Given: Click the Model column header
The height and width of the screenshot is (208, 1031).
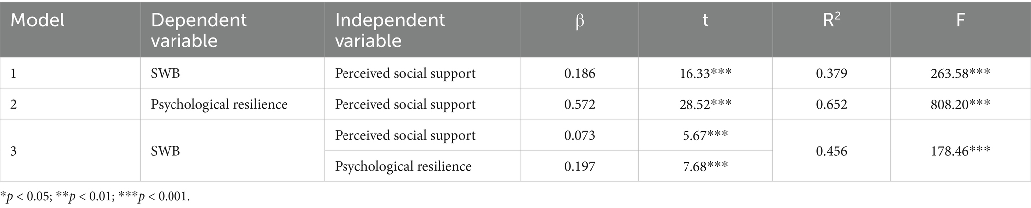Looking at the screenshot, I should (x=38, y=21).
